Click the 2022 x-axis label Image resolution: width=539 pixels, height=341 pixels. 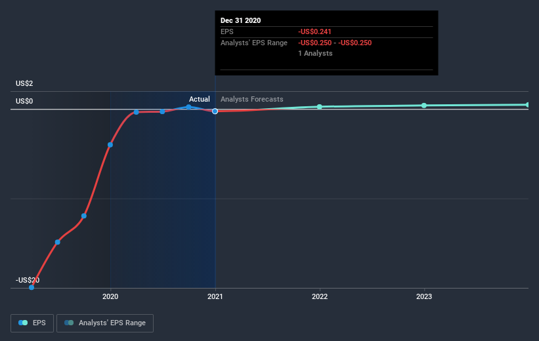[320, 296]
